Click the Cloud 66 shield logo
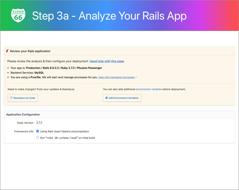The height and width of the screenshot is (190, 239). point(18,16)
